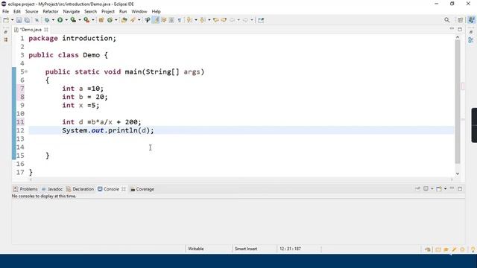
Task: Click the Display Selected Console icon
Action: (426, 189)
